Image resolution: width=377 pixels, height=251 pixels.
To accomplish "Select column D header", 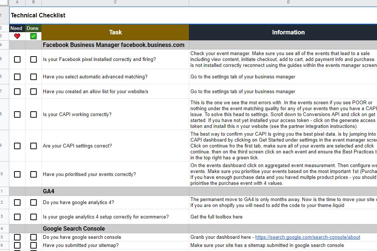I will pos(288,3).
